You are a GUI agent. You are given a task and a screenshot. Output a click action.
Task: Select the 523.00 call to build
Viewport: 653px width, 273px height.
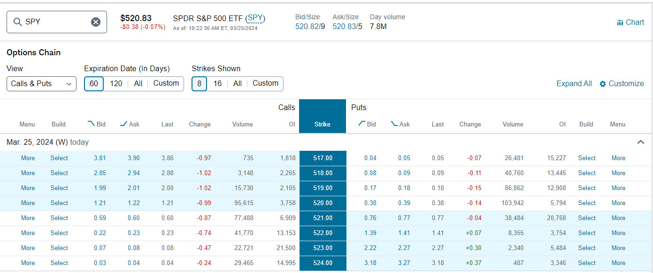tap(59, 248)
